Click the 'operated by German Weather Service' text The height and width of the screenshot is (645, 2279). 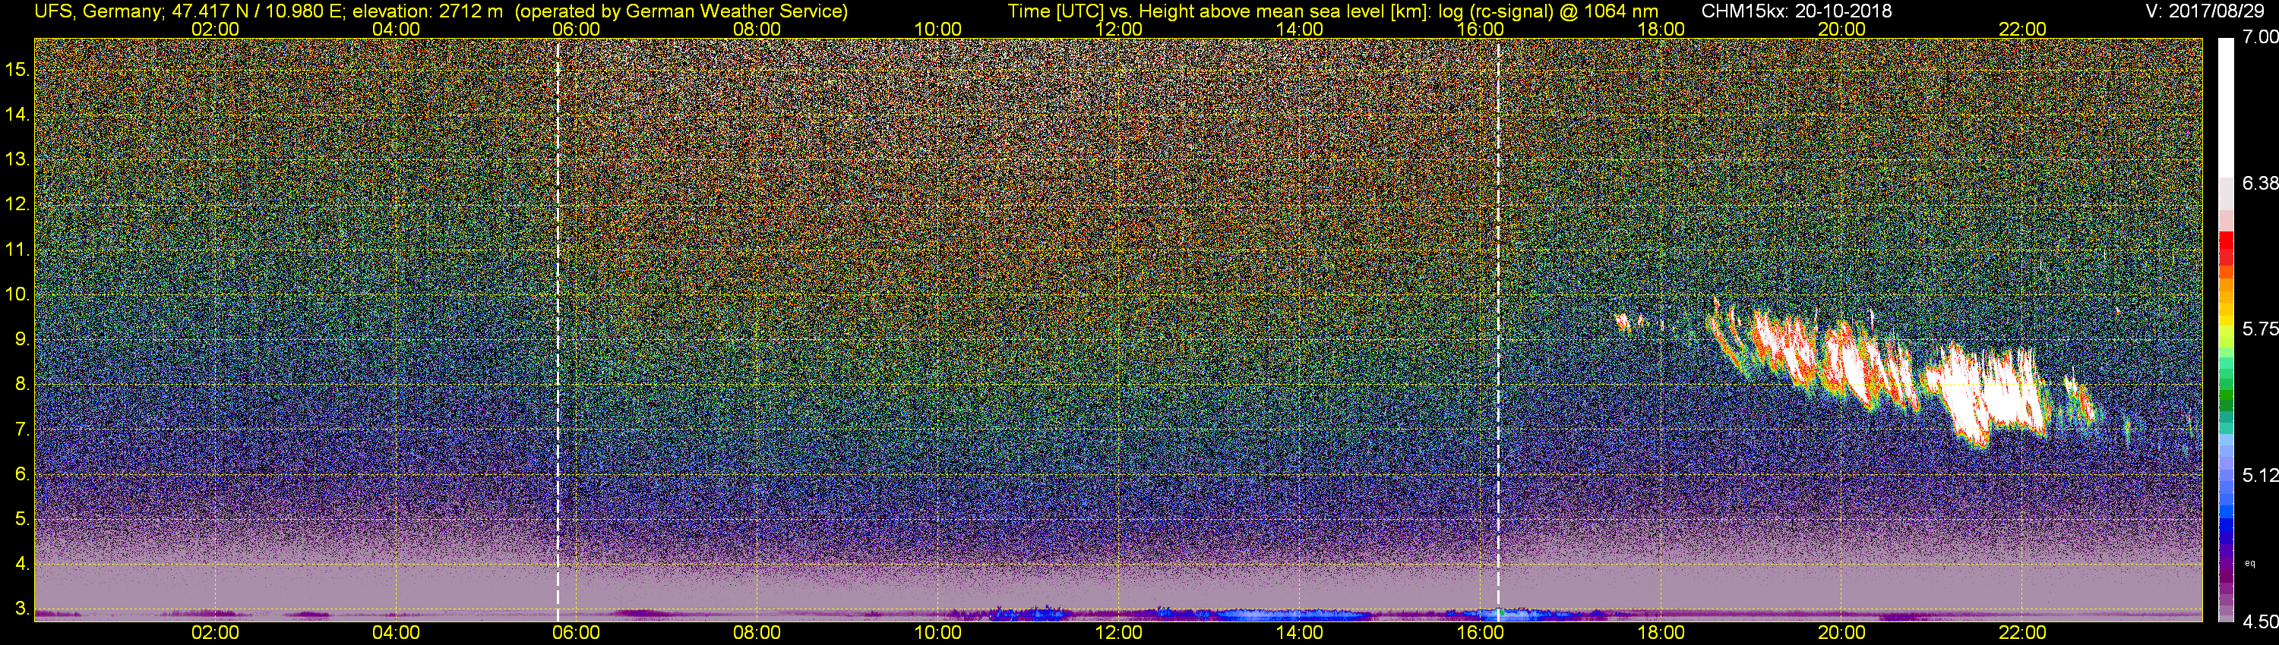click(x=682, y=11)
